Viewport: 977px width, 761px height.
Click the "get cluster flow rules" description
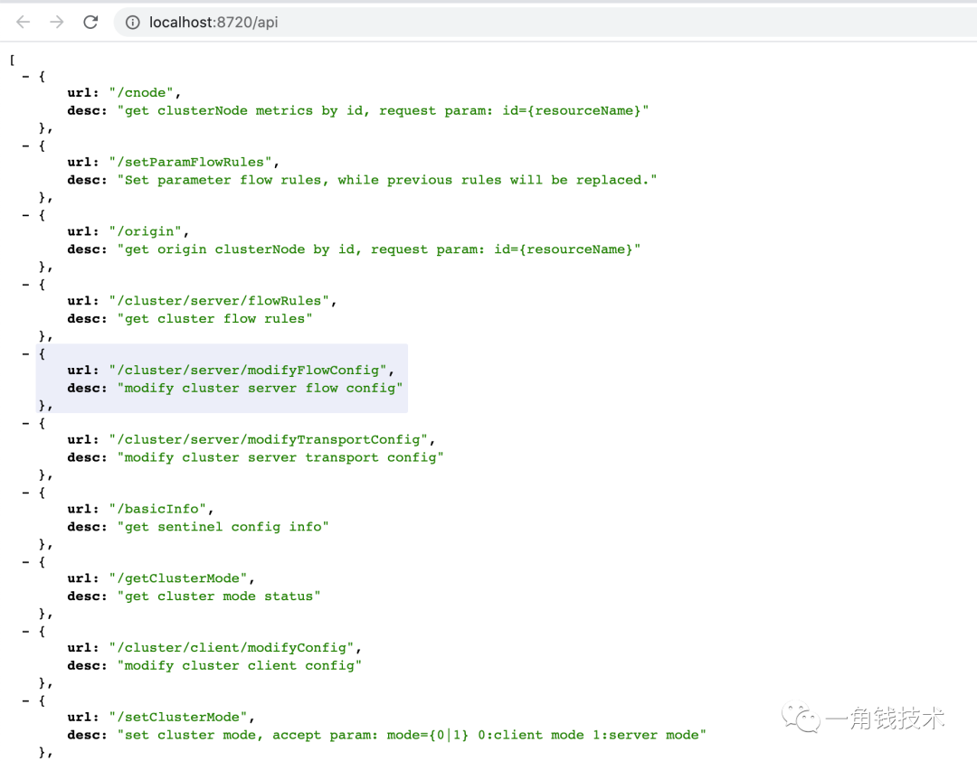[x=214, y=319]
